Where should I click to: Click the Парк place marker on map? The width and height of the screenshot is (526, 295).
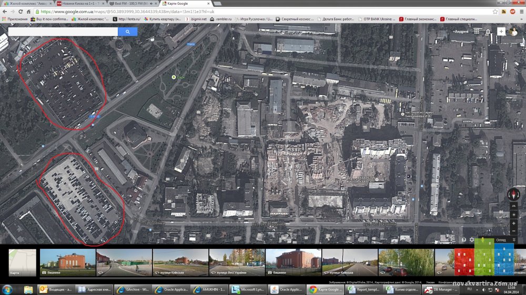click(174, 77)
